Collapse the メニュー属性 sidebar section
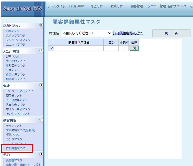This screenshot has height=166, width=193. point(41,51)
